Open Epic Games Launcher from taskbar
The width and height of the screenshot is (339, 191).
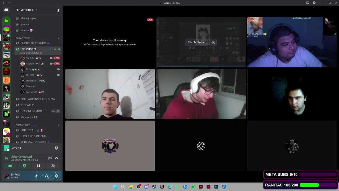162,187
